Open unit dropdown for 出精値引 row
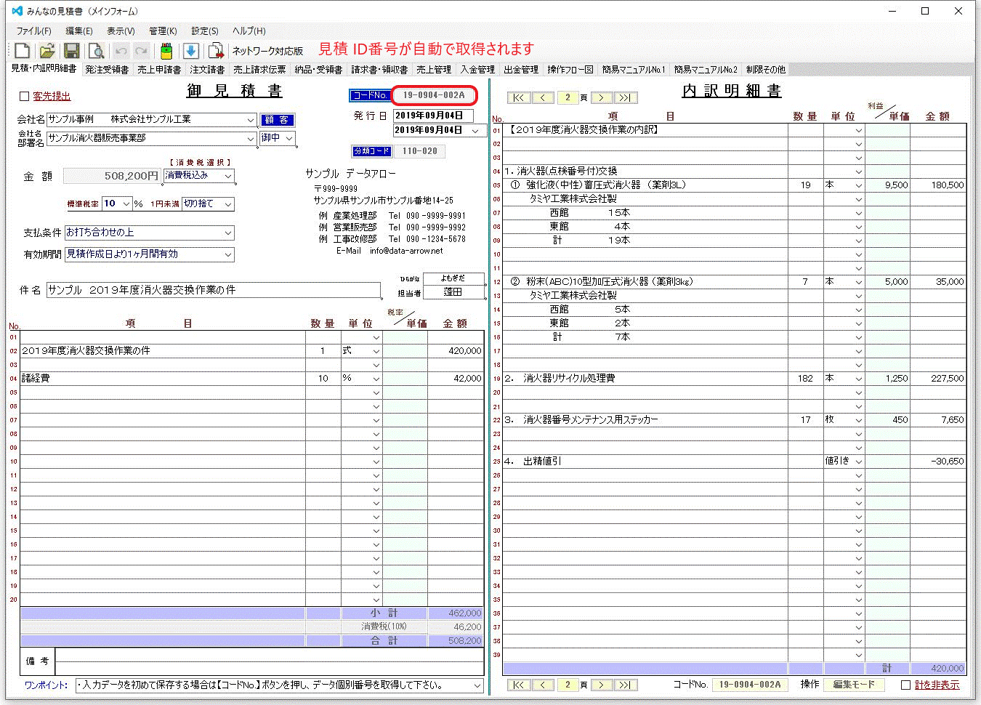 (x=859, y=462)
